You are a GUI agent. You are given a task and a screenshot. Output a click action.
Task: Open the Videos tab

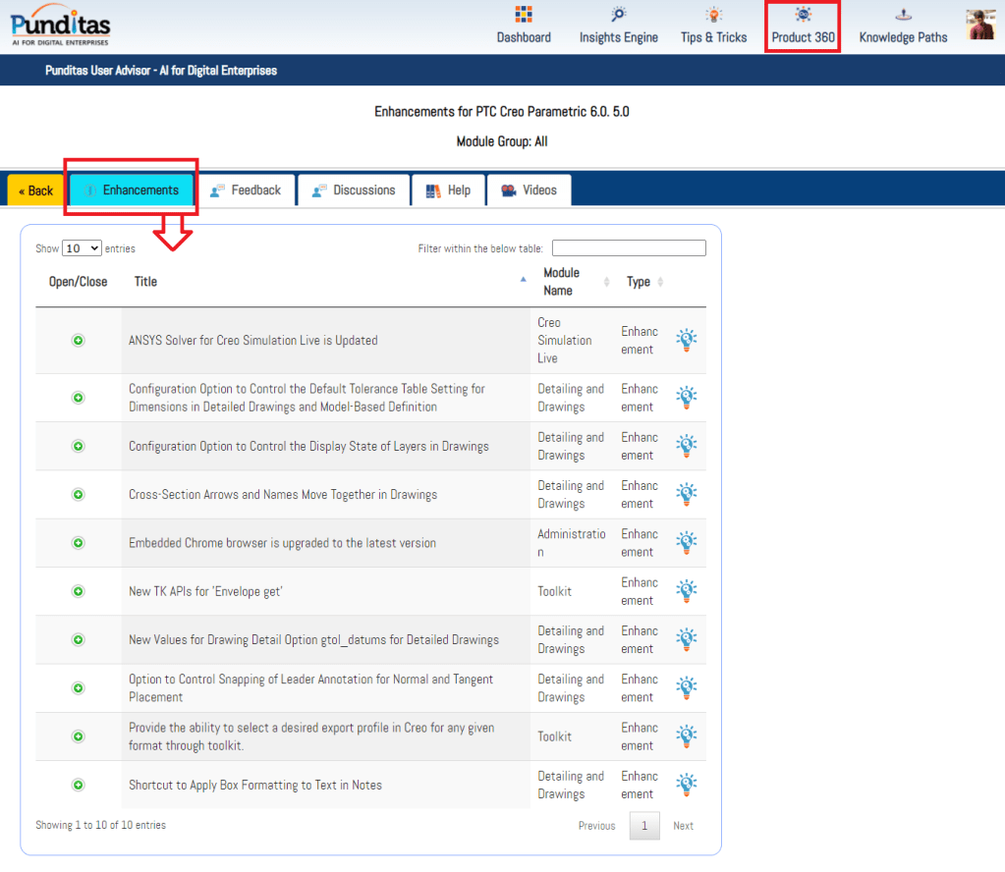tap(529, 191)
